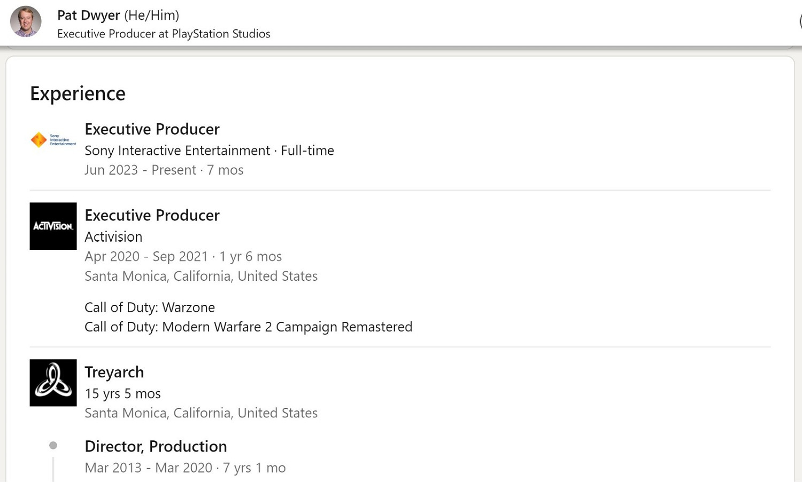
Task: Open the Executive Producer role at Sony
Action: click(152, 129)
